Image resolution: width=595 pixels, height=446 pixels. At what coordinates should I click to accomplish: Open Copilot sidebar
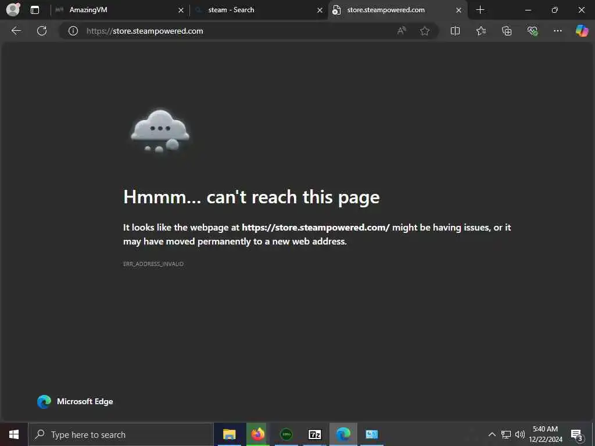[582, 31]
